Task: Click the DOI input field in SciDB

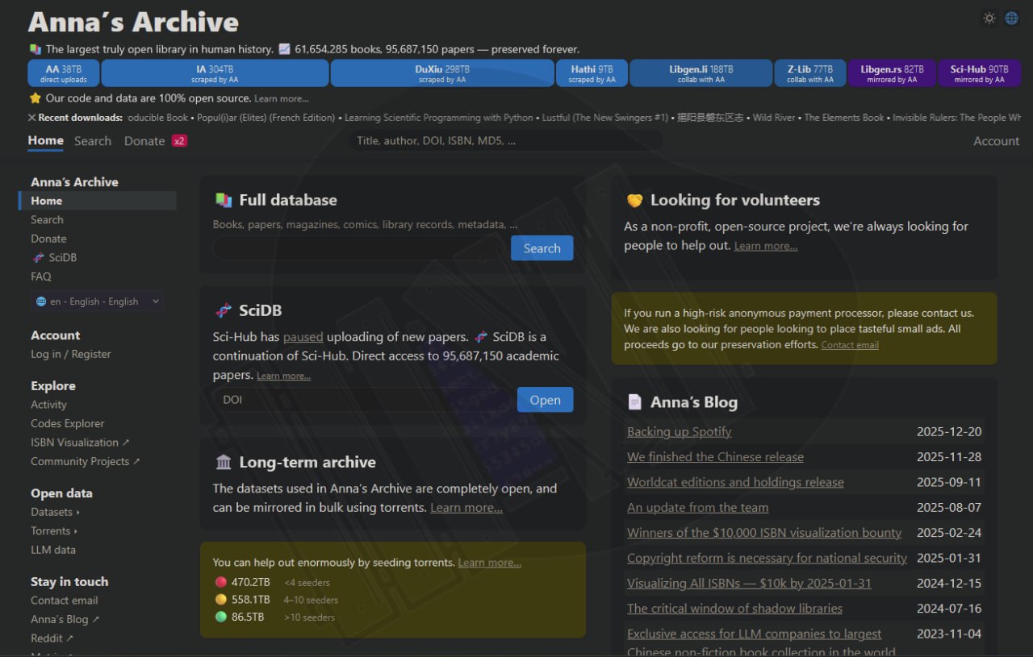Action: (x=363, y=400)
